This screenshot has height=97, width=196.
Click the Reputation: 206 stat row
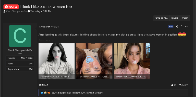[x=20, y=69]
